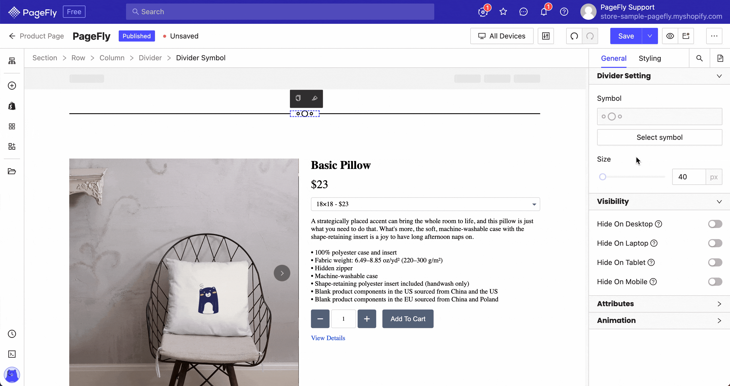Follow the View Details link
This screenshot has height=386, width=730.
coord(328,338)
